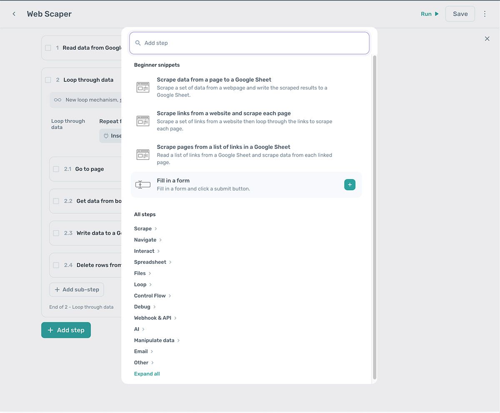This screenshot has width=500, height=413.
Task: Add Fill in a form with plus button
Action: pos(350,185)
